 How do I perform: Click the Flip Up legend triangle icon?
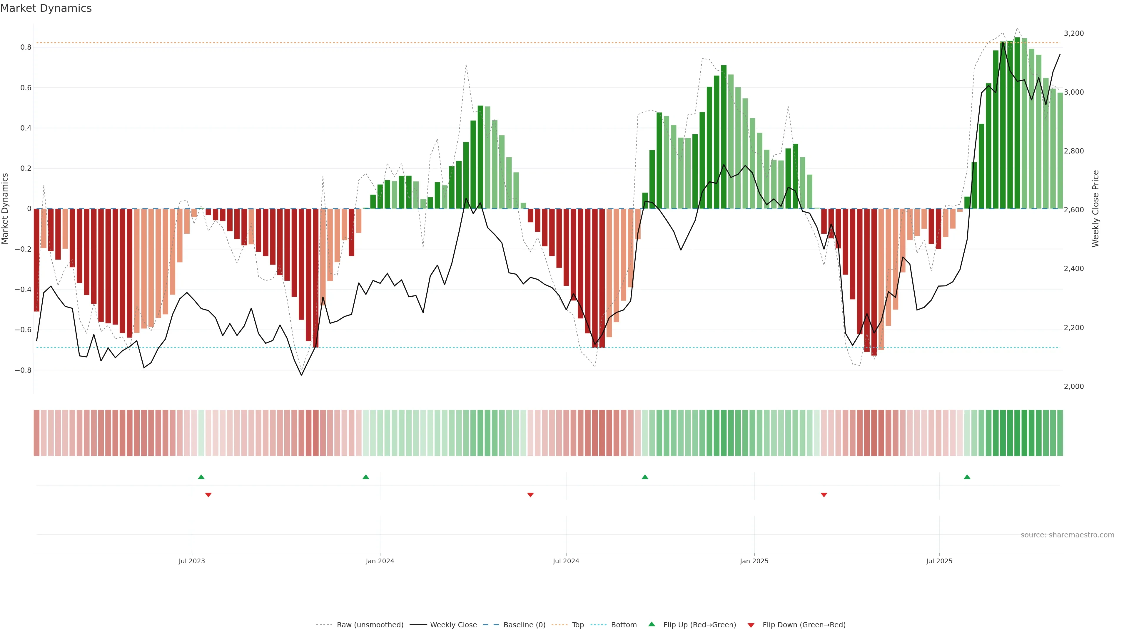coord(651,624)
